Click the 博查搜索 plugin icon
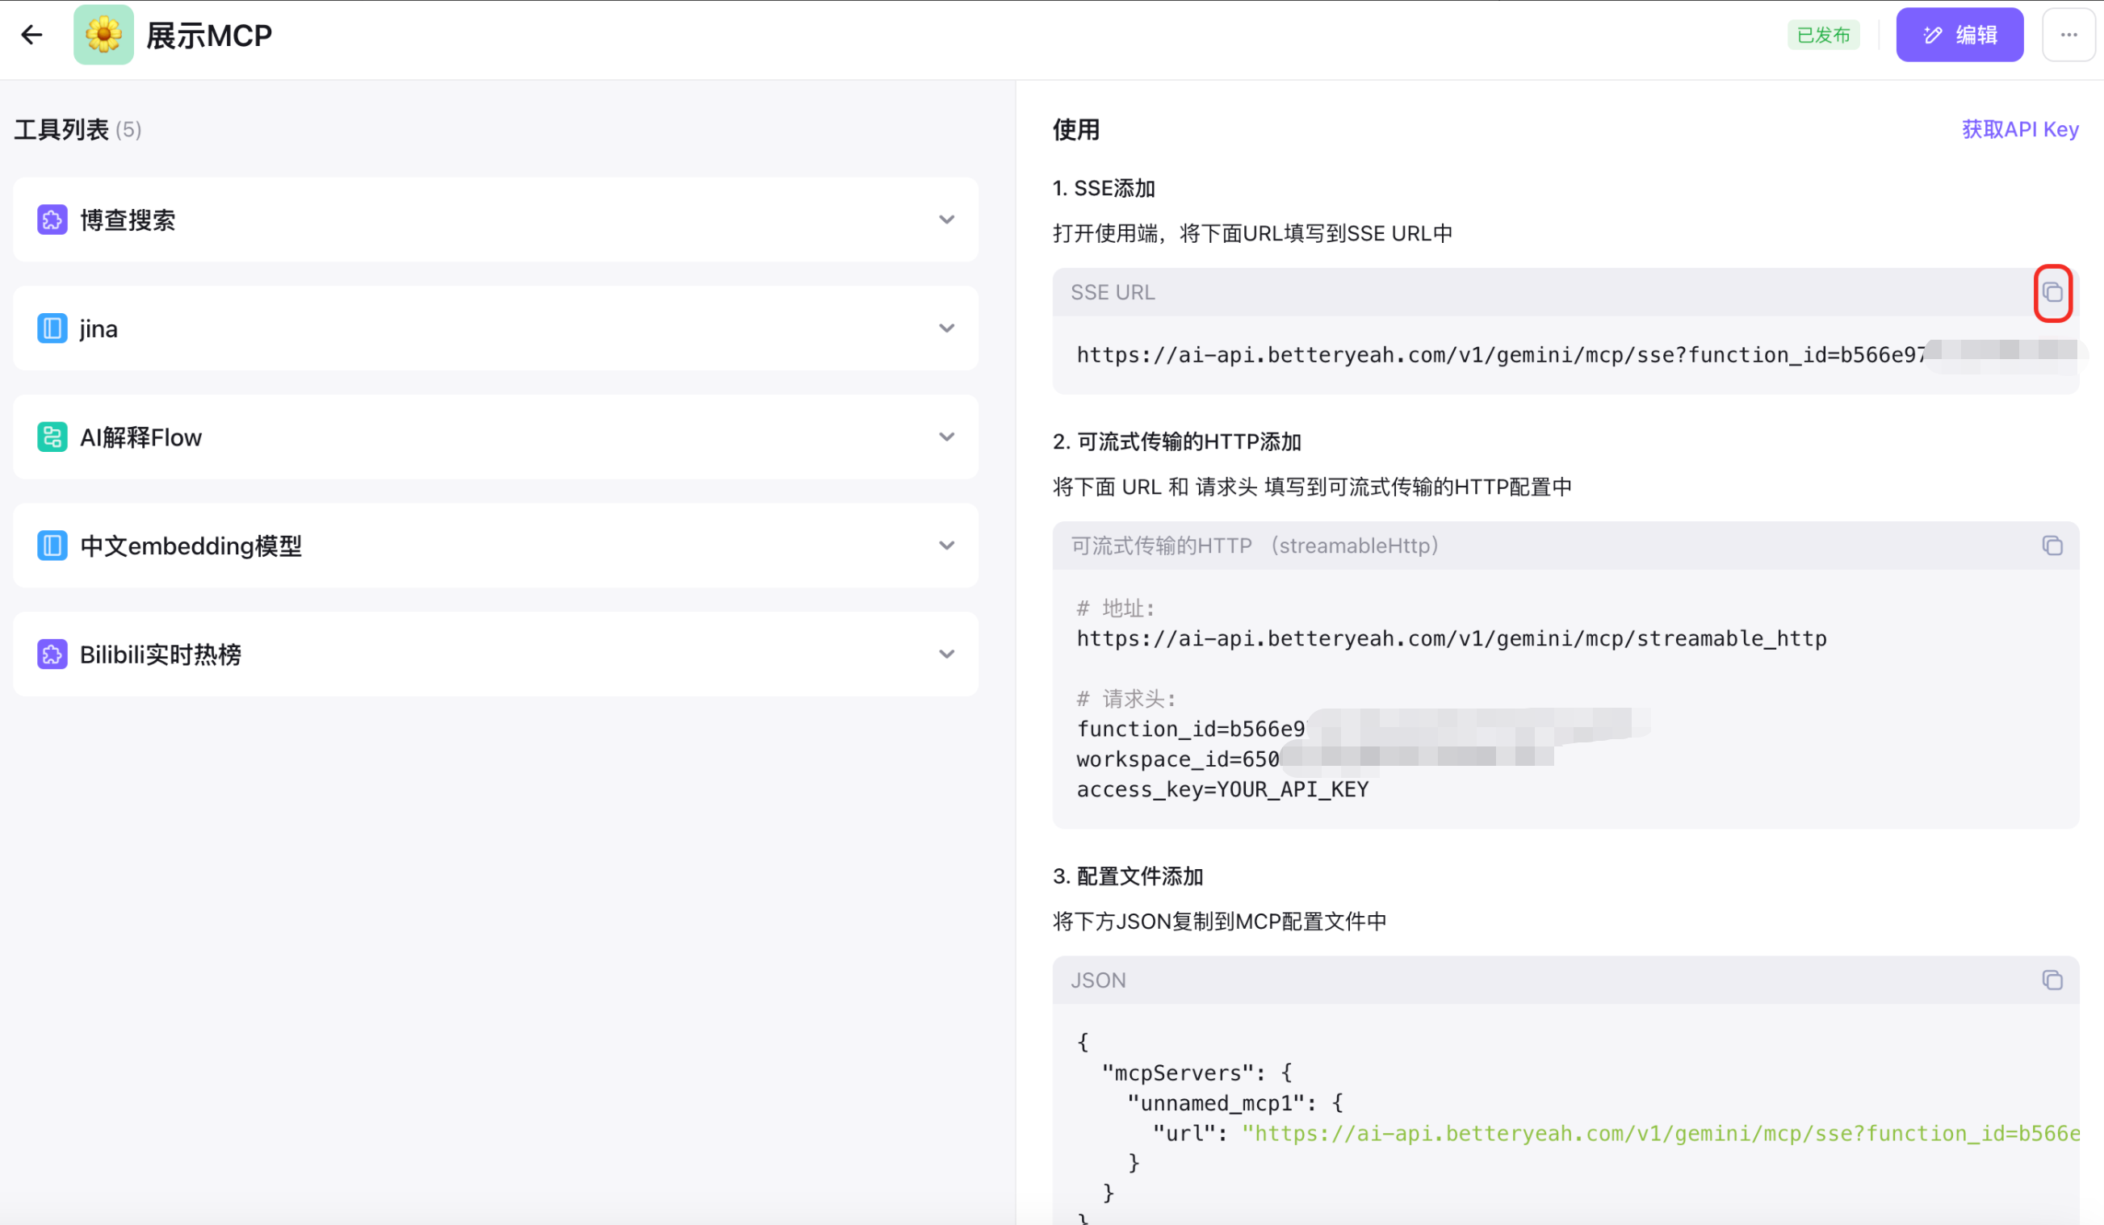This screenshot has height=1225, width=2104. tap(52, 220)
